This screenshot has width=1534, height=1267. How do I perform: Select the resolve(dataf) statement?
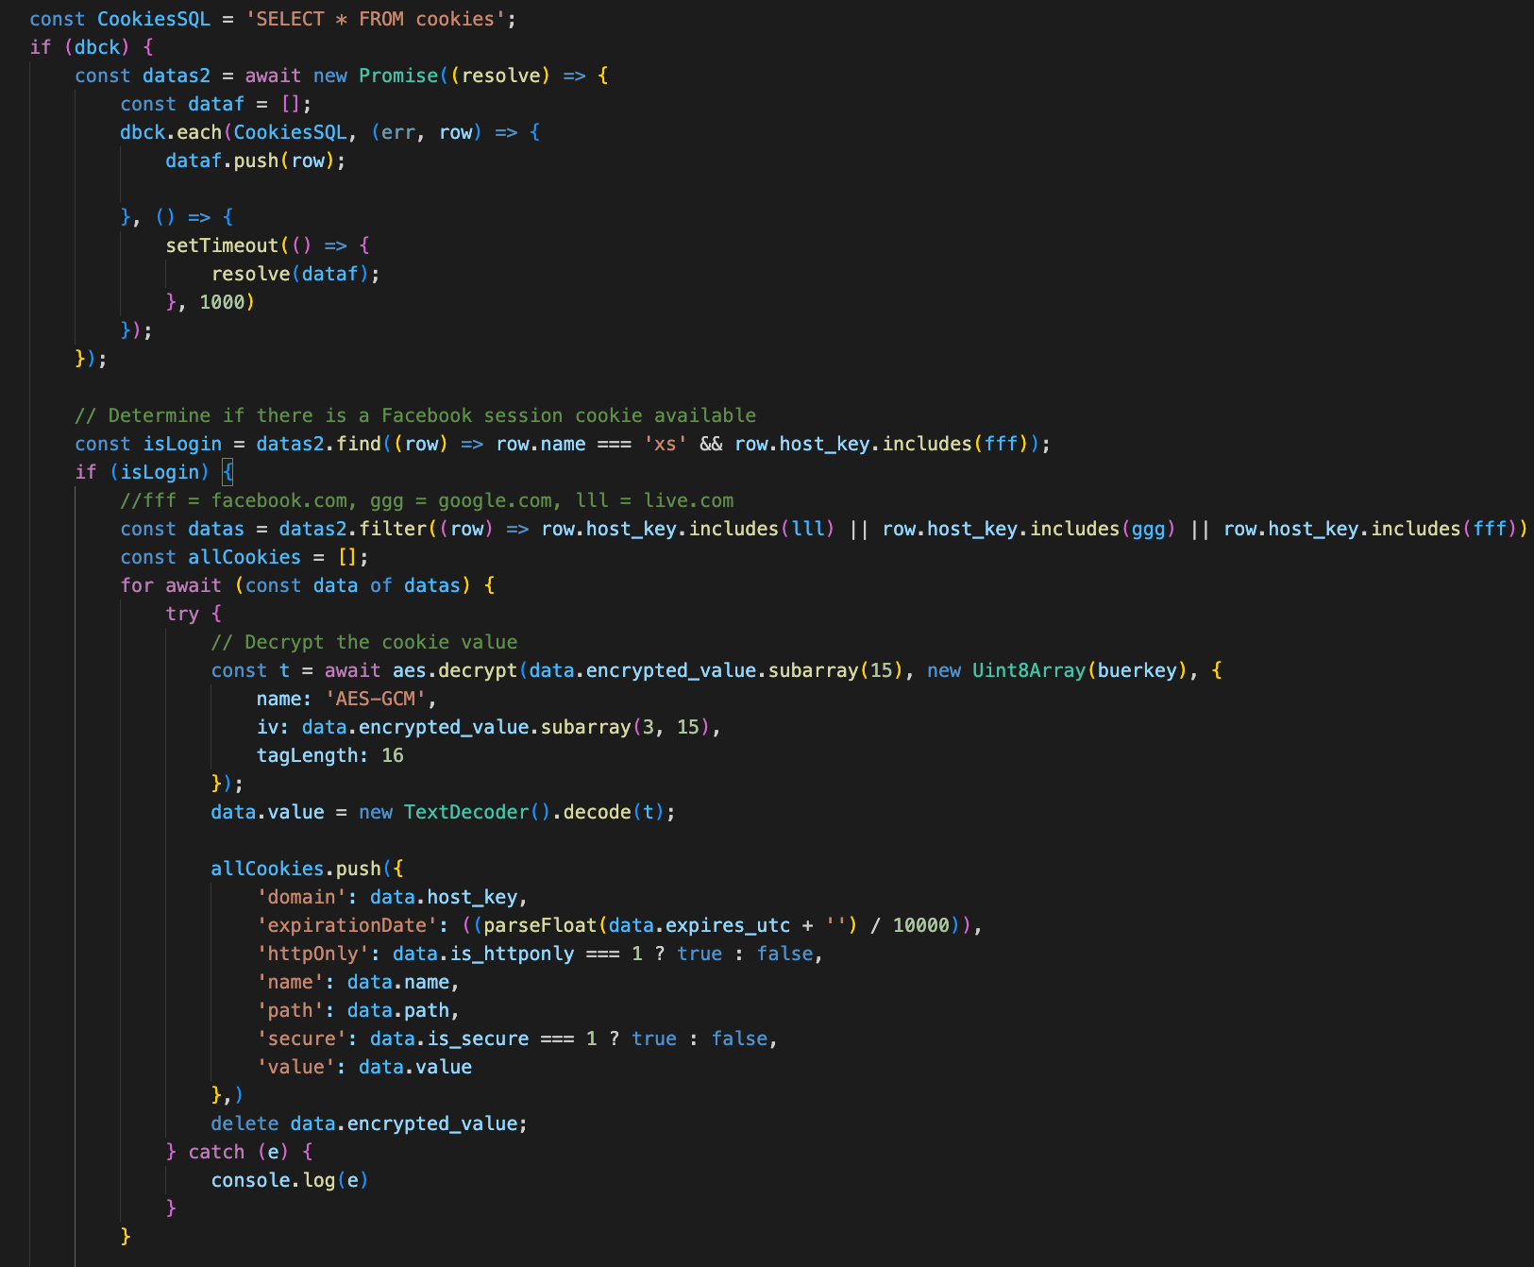coord(294,274)
